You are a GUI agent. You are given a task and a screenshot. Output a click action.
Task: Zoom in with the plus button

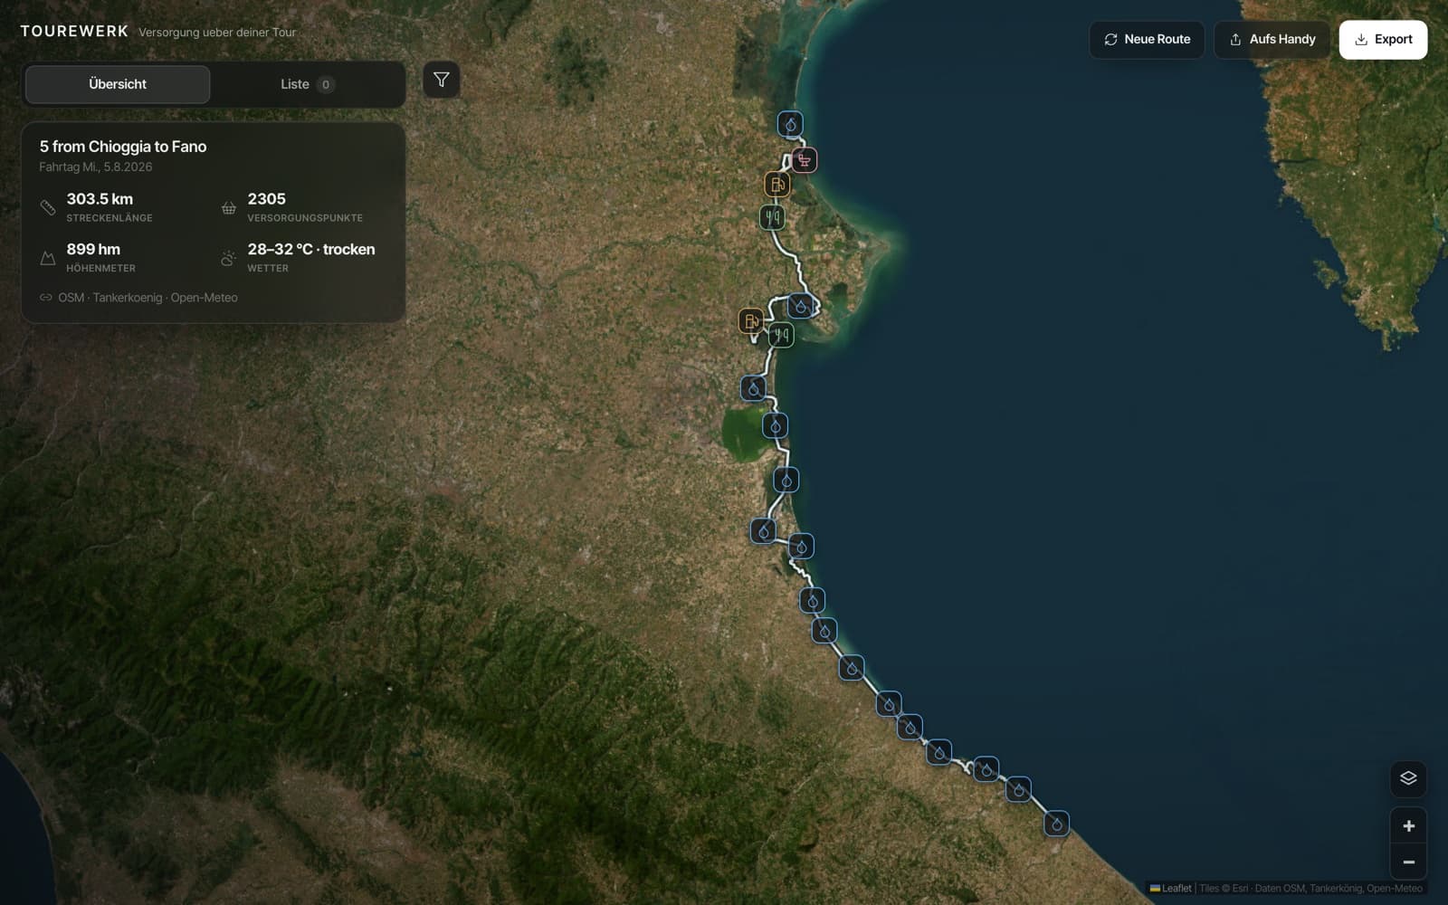click(1408, 825)
